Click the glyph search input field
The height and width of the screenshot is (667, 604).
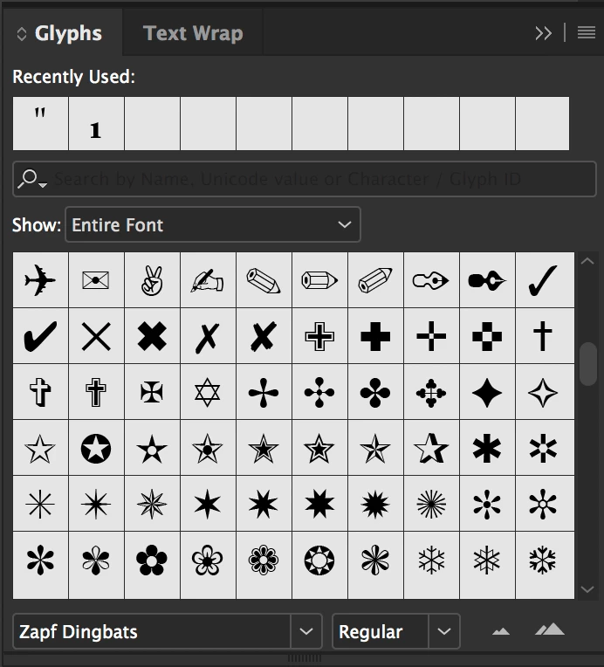(x=305, y=179)
